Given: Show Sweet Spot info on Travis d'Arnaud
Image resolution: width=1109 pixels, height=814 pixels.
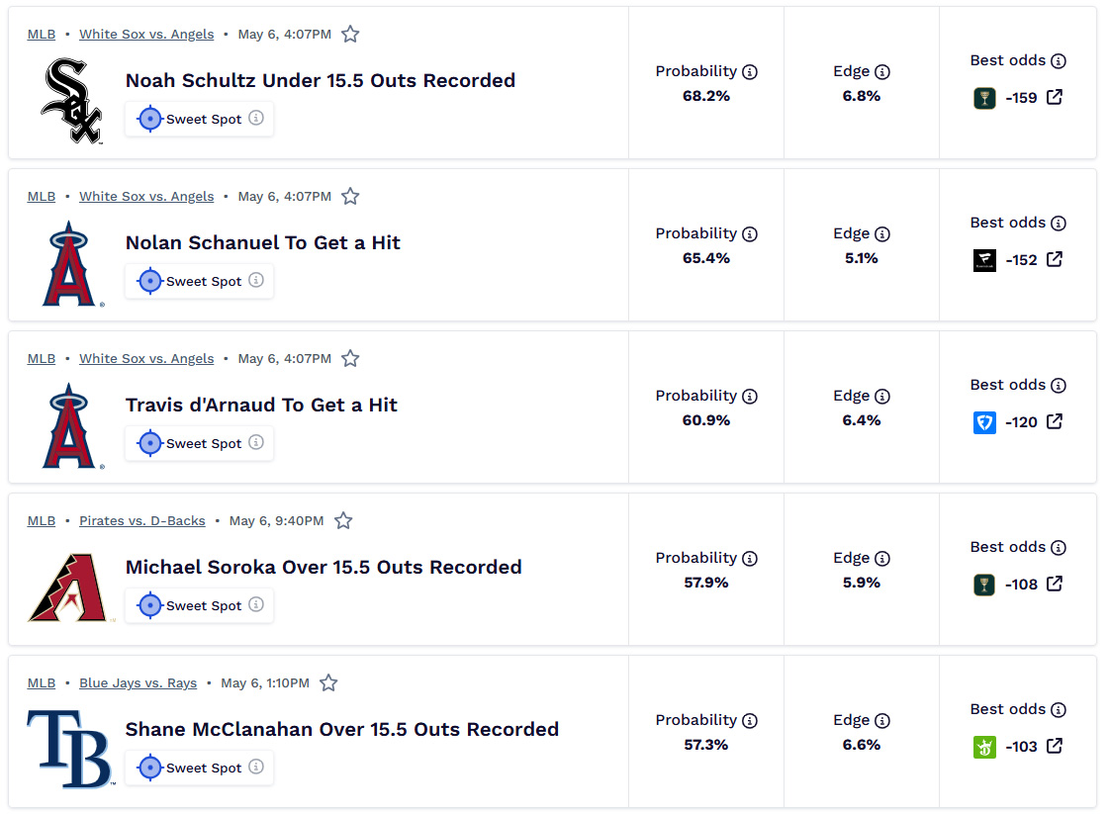Looking at the screenshot, I should (257, 442).
